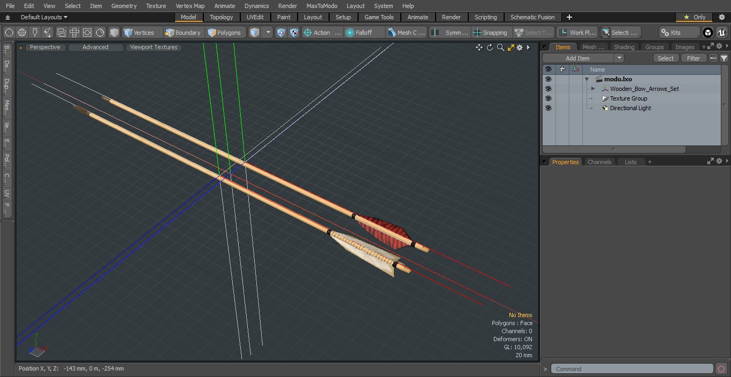The width and height of the screenshot is (731, 377).
Task: Click the Unreal Engine icon
Action: (721, 33)
